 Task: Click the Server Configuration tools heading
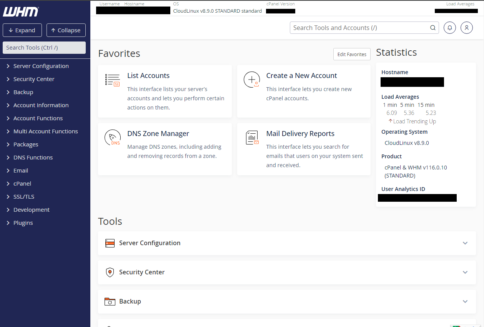point(150,243)
